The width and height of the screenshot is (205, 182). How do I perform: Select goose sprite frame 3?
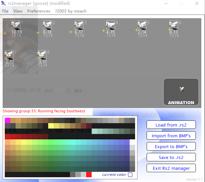tap(79, 25)
